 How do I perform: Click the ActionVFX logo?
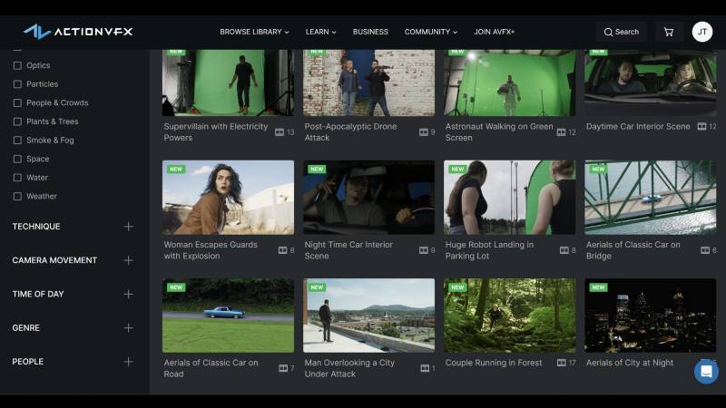point(78,32)
